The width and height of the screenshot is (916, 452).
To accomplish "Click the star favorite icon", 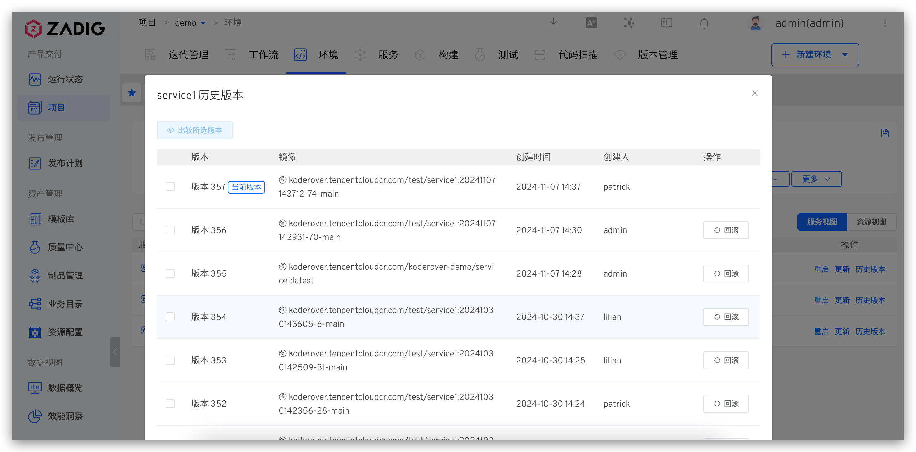I will (x=131, y=93).
